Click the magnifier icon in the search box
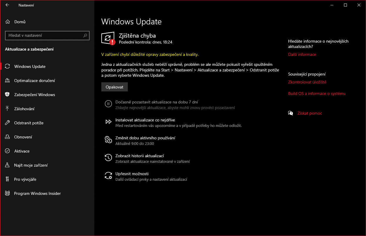 pos(85,36)
